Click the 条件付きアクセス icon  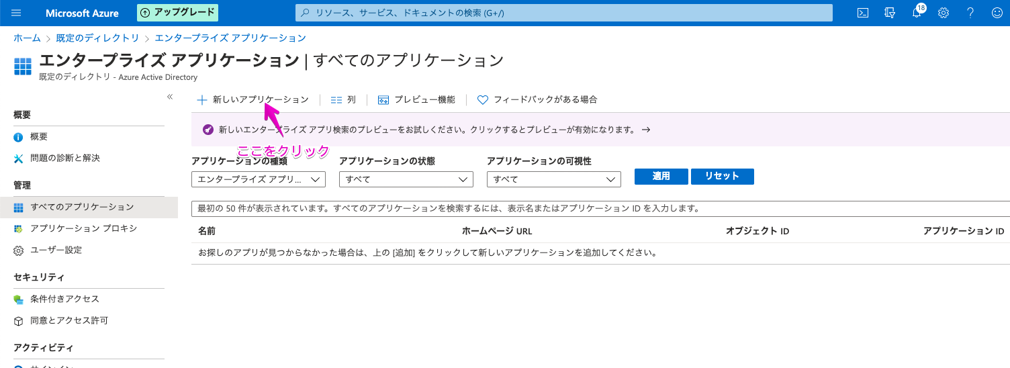click(19, 300)
